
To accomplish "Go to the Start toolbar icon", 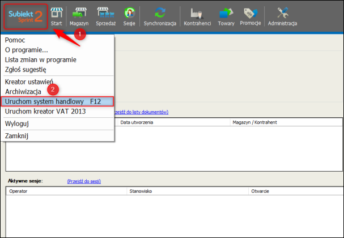I will [x=56, y=16].
